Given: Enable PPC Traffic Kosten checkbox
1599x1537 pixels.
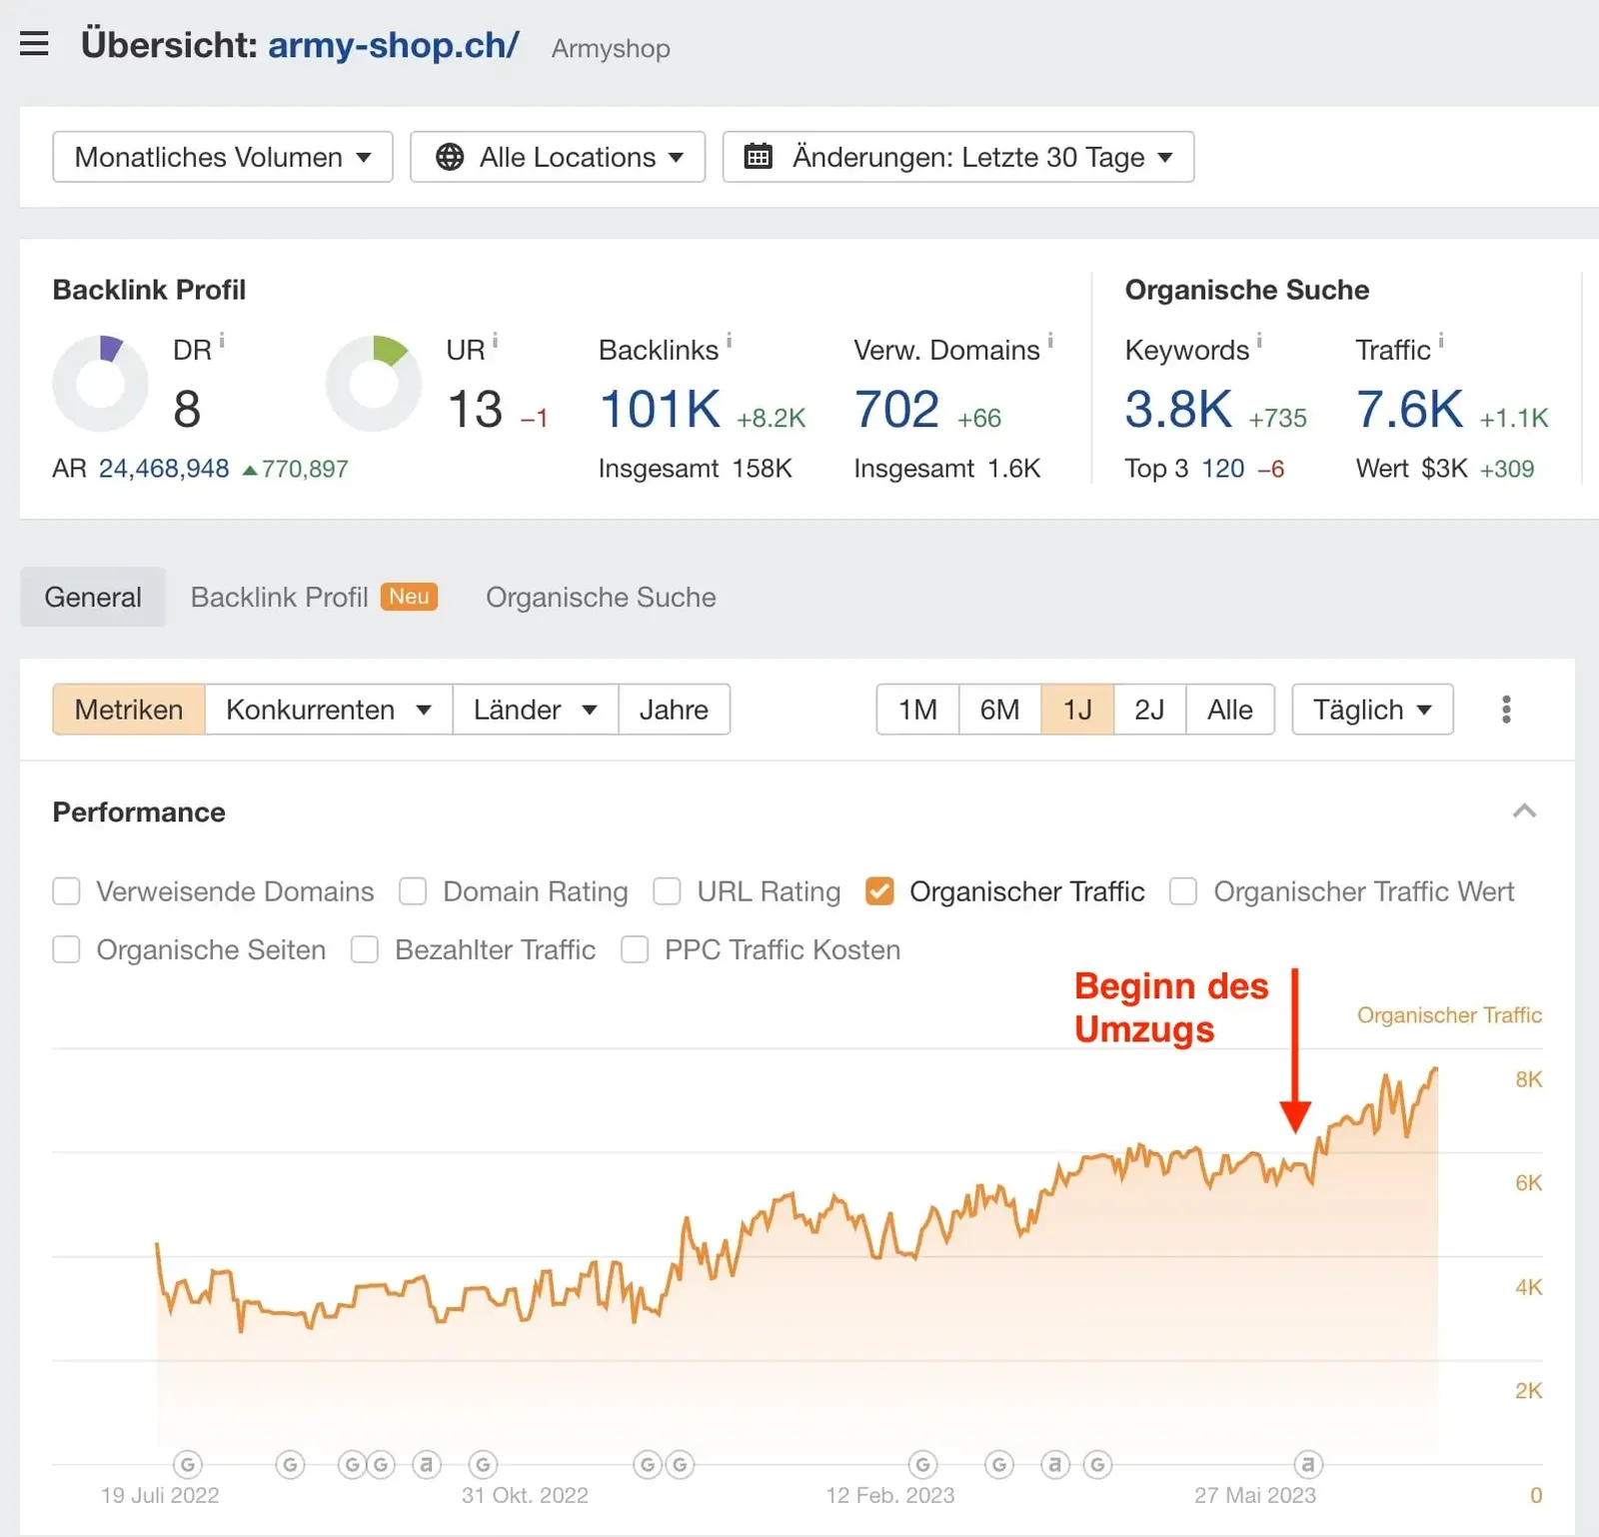Looking at the screenshot, I should coord(635,949).
